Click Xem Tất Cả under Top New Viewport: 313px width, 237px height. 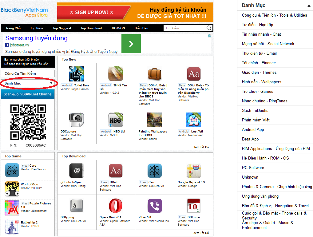(201, 147)
